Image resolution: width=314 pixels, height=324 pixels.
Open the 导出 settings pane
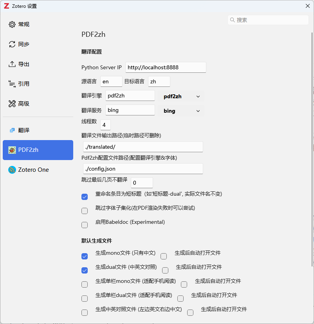38,64
